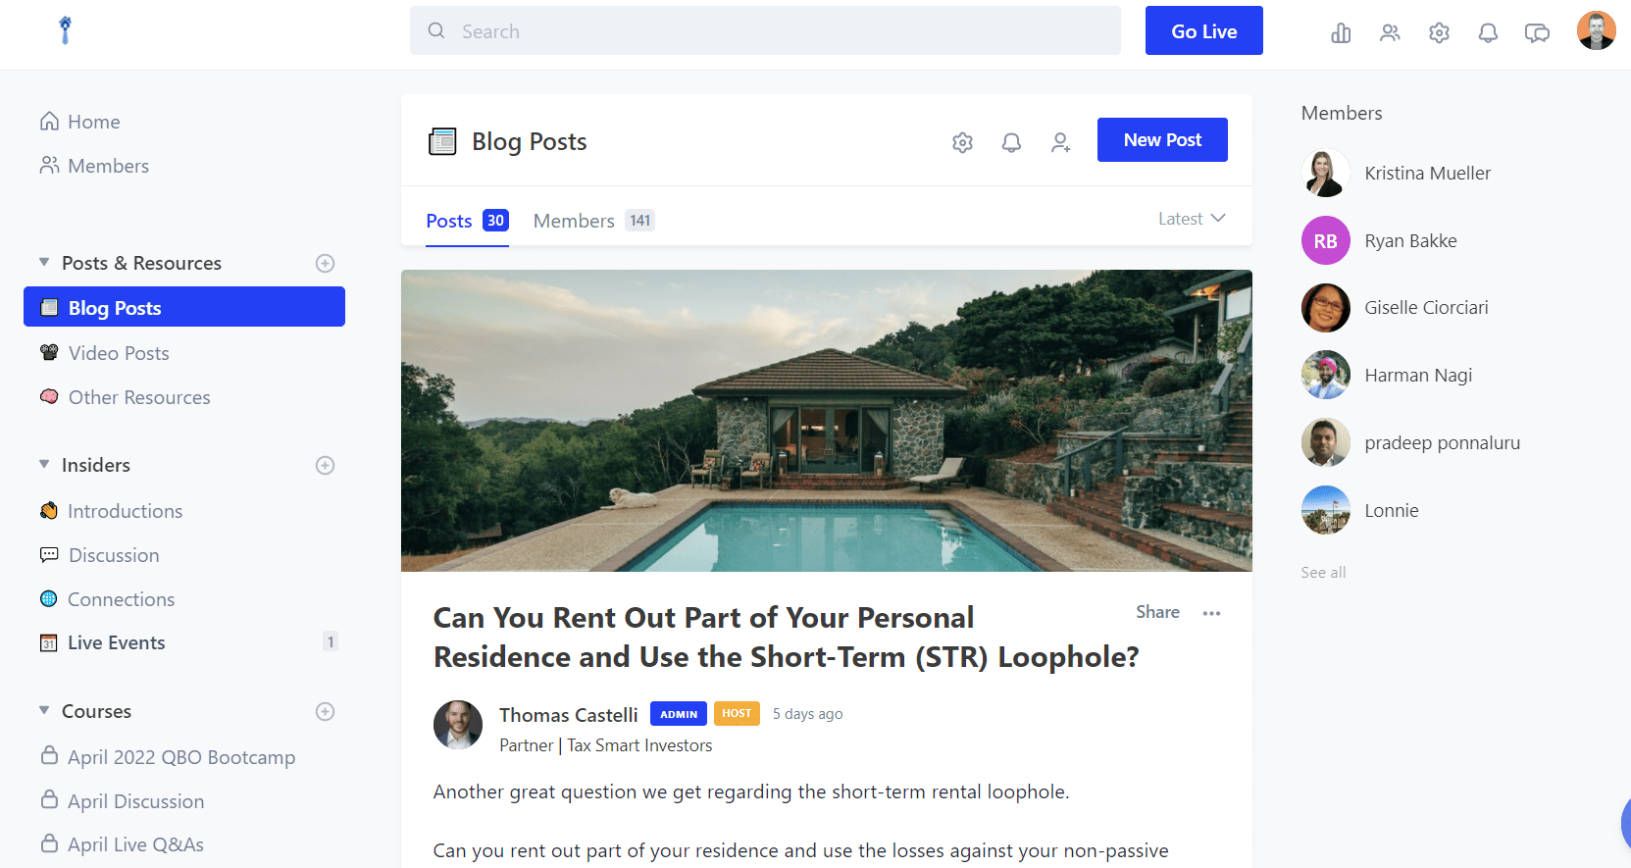The width and height of the screenshot is (1631, 868).
Task: Open the analytics bar chart icon
Action: [x=1341, y=33]
